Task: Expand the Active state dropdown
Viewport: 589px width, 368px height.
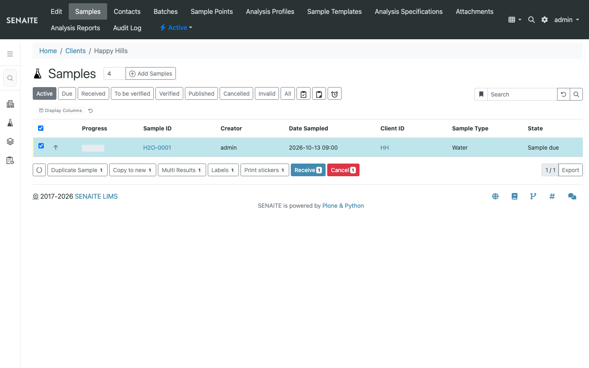Action: tap(176, 28)
